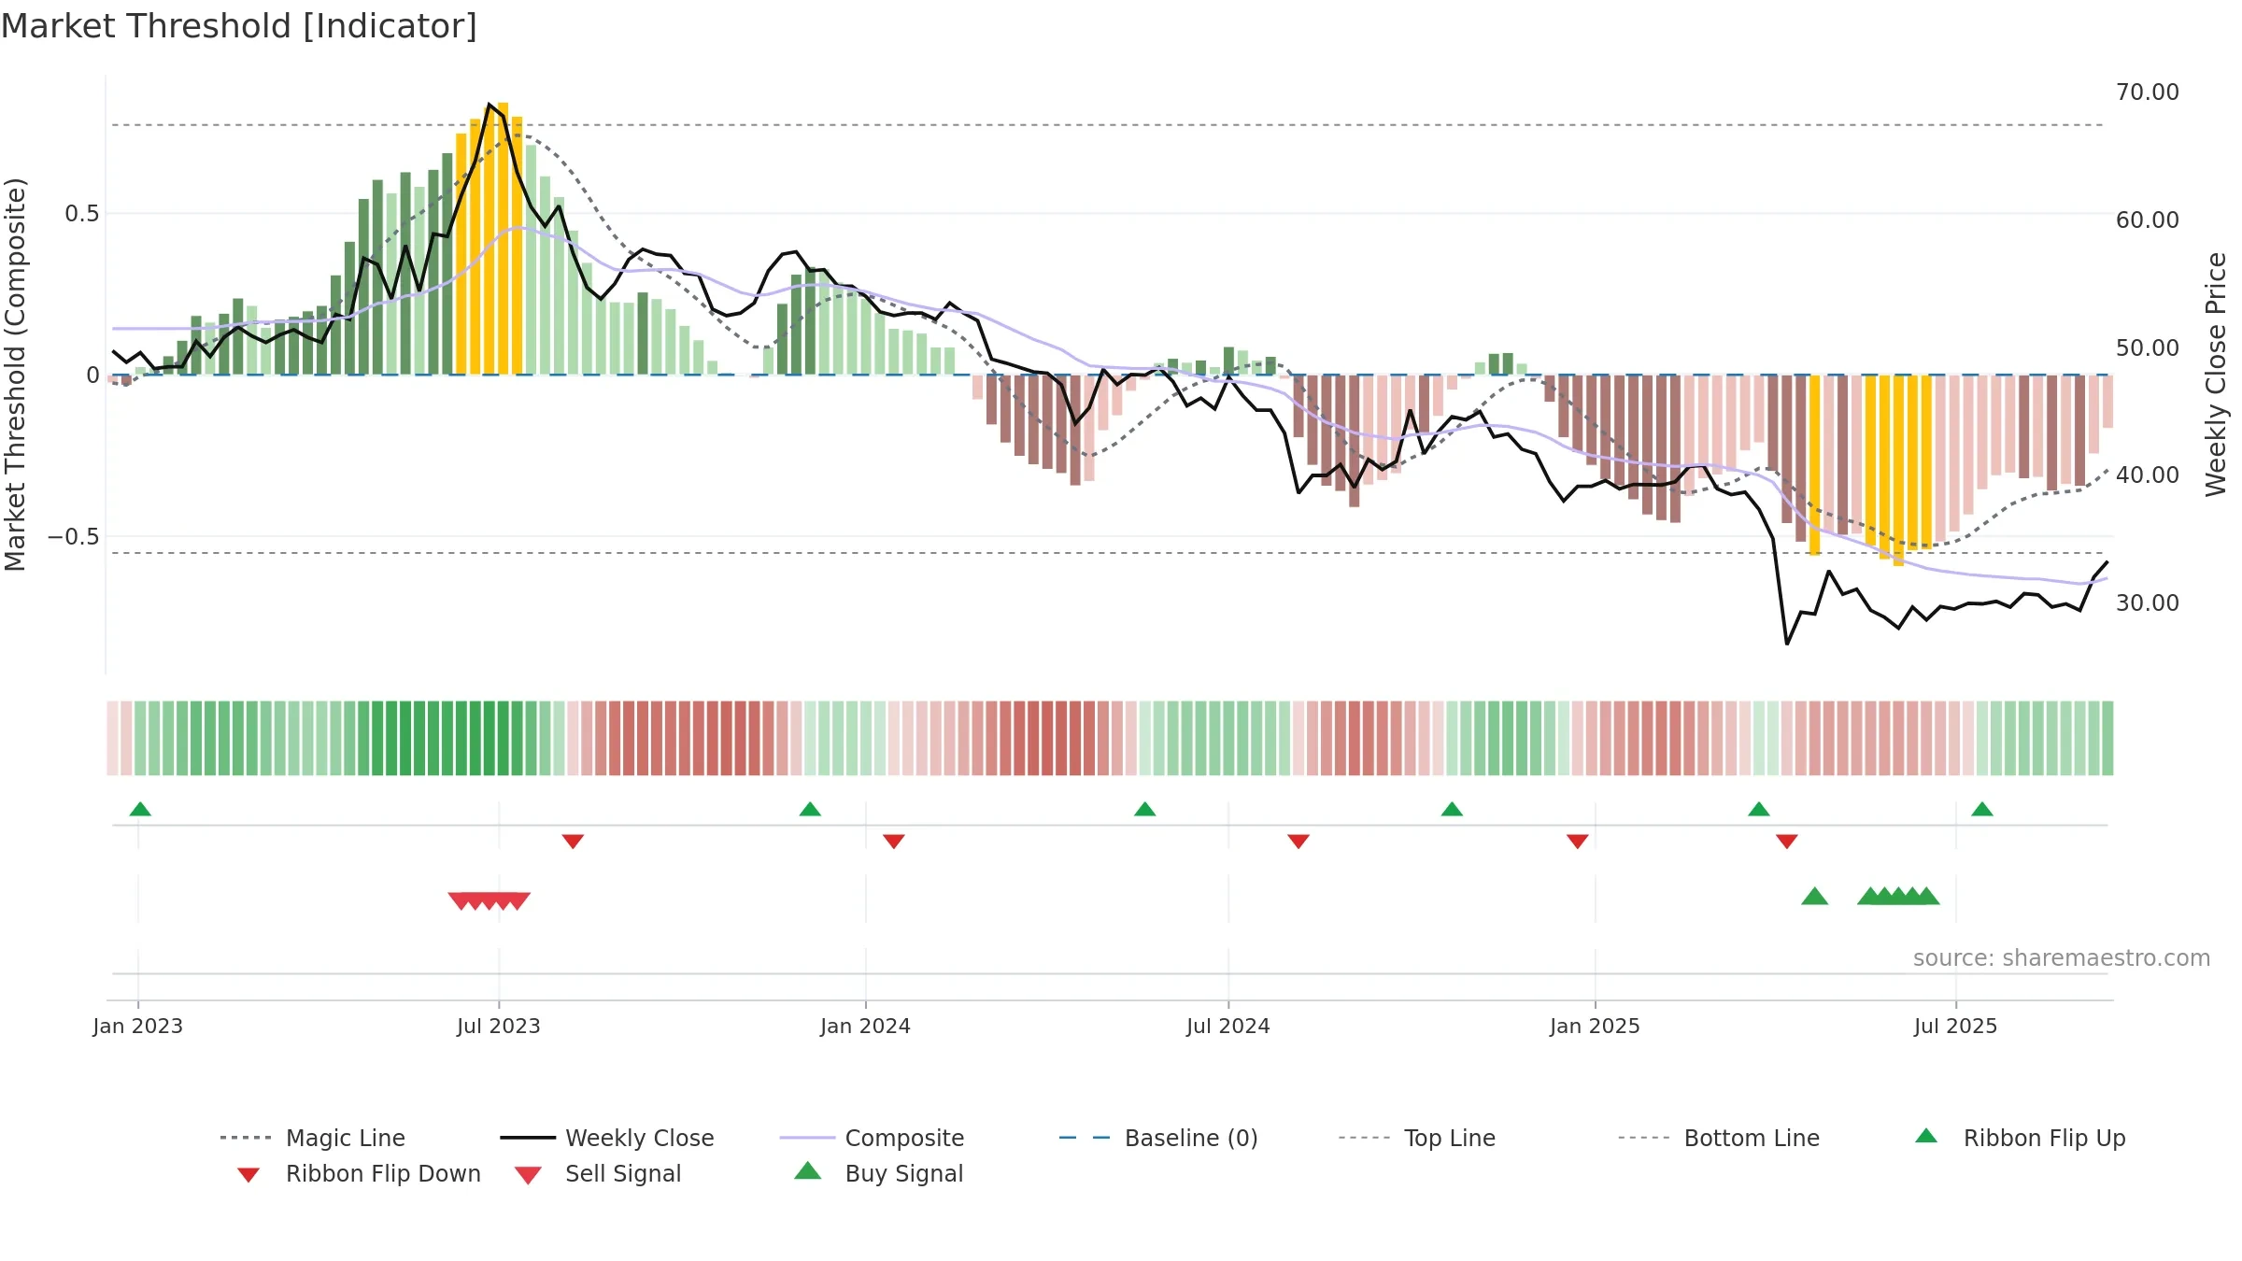Click the 40.00 price axis tick label
The width and height of the screenshot is (2242, 1261).
click(x=2148, y=475)
